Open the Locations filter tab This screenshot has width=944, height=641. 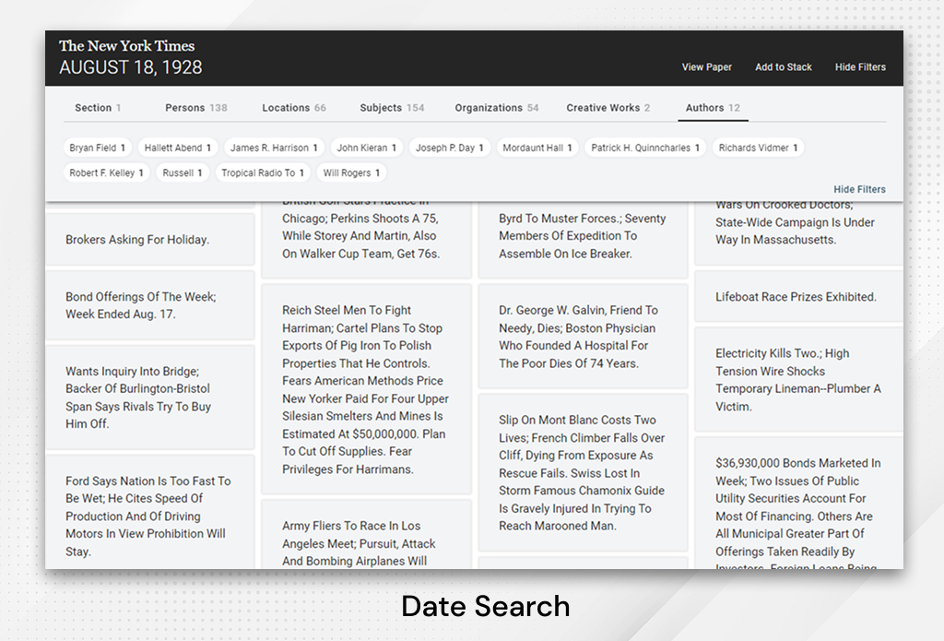click(293, 107)
